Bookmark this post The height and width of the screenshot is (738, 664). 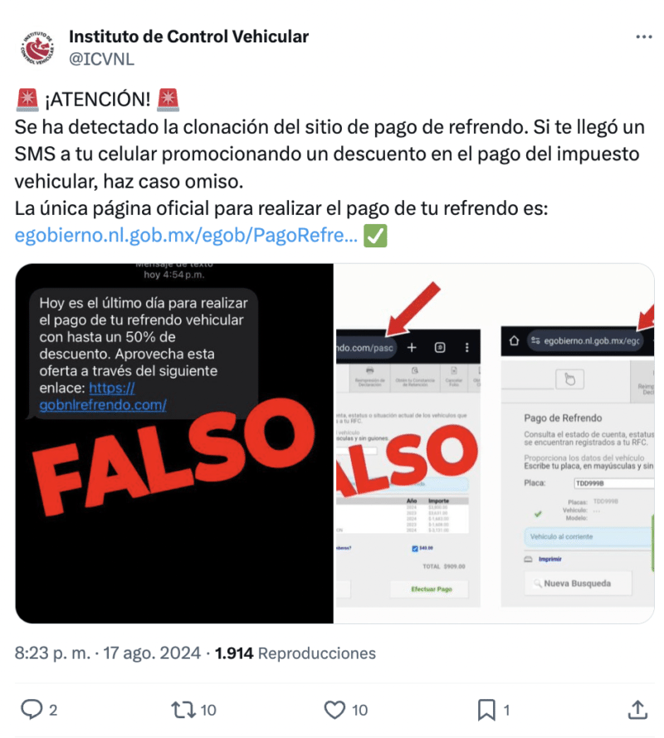click(486, 710)
